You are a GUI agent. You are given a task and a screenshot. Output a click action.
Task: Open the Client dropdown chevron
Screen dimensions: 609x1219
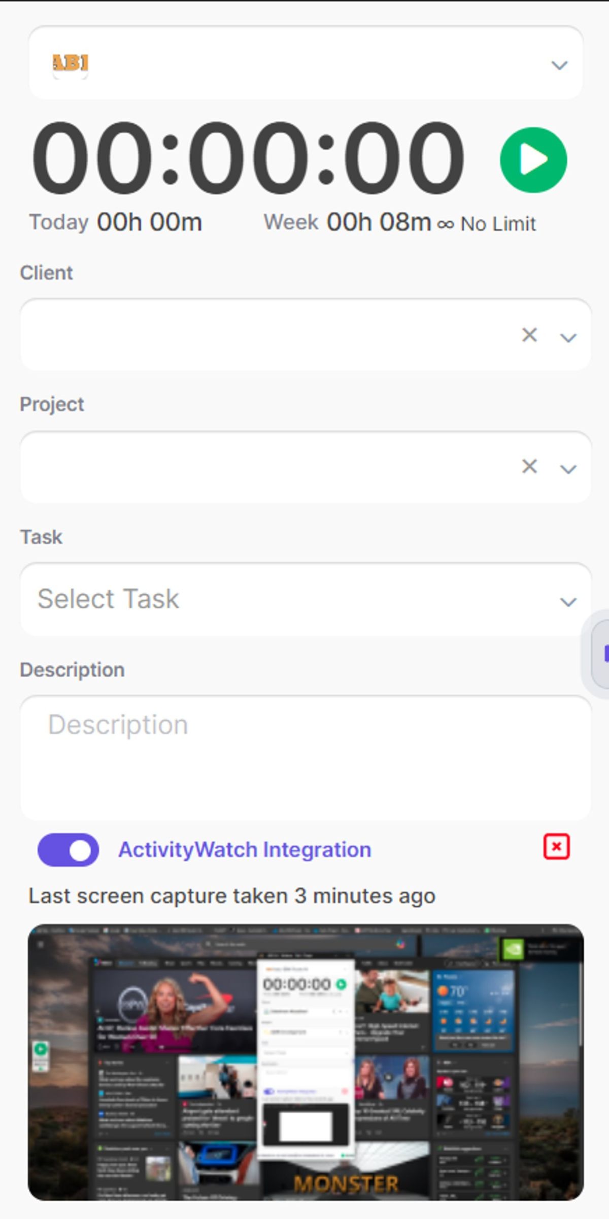(568, 337)
